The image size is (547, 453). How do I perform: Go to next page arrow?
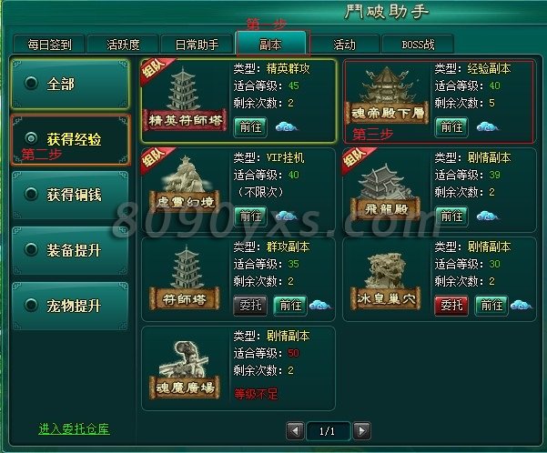pos(361,431)
